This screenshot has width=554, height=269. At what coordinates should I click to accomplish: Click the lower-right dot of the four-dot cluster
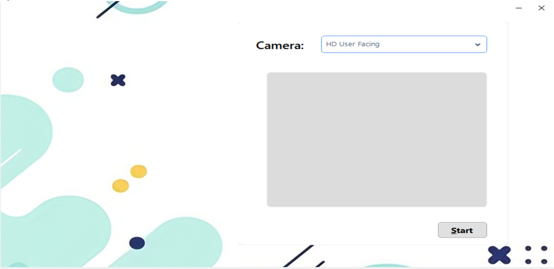[544, 261]
